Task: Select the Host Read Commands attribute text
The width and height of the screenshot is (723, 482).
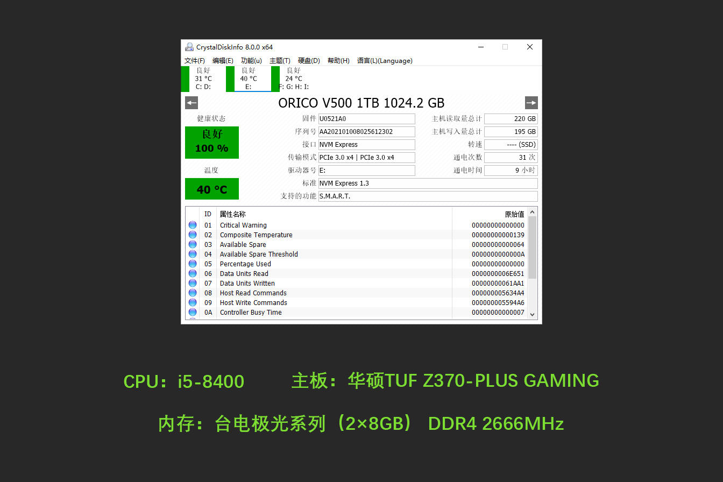Action: point(253,293)
